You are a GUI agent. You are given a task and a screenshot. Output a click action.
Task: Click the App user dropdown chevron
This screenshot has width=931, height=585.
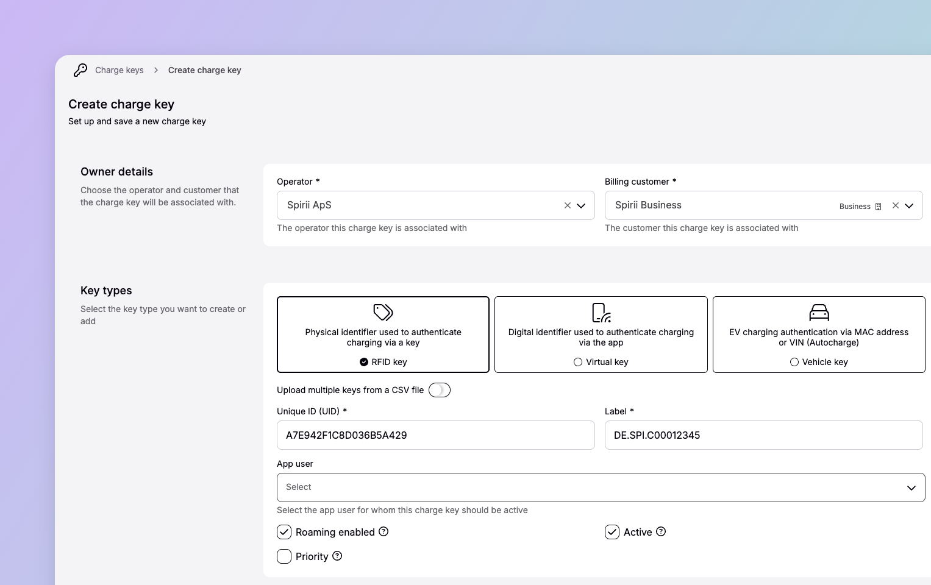click(x=911, y=487)
